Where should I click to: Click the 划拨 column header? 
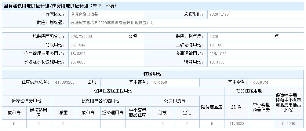point(162,113)
